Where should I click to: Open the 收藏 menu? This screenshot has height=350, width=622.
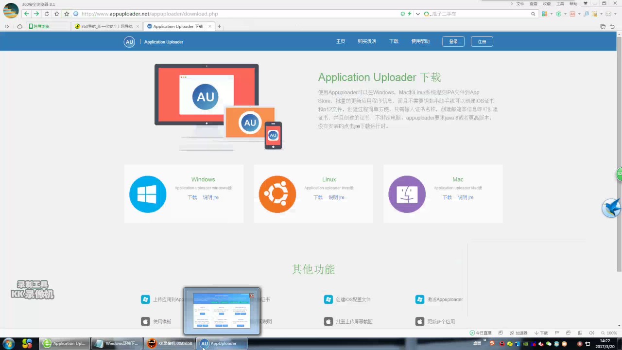click(x=547, y=4)
